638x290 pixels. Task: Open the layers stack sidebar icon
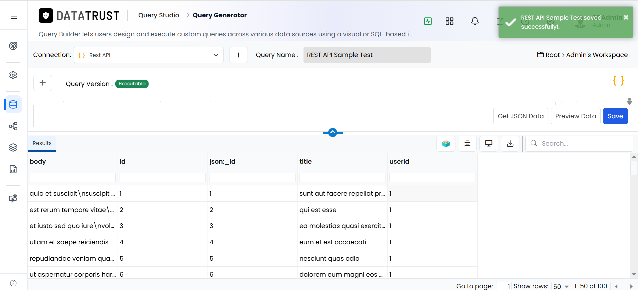[x=13, y=147]
